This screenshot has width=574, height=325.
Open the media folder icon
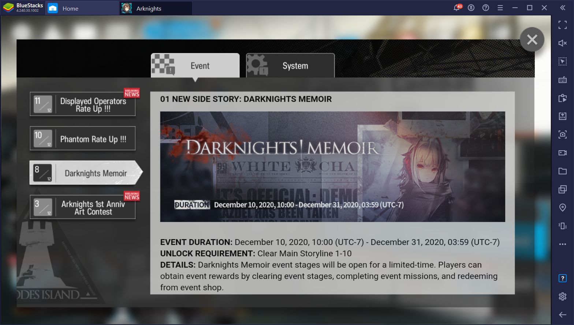[563, 171]
